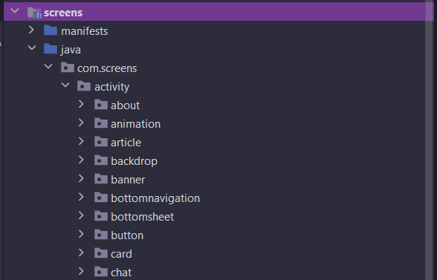Select the article package label
Image resolution: width=437 pixels, height=280 pixels.
point(126,143)
